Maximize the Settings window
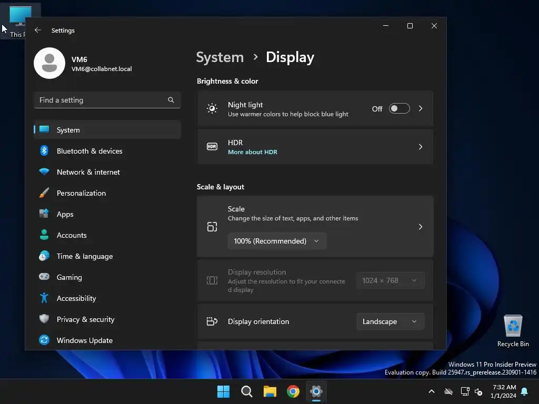Screen dimensions: 539x404 tap(410, 26)
